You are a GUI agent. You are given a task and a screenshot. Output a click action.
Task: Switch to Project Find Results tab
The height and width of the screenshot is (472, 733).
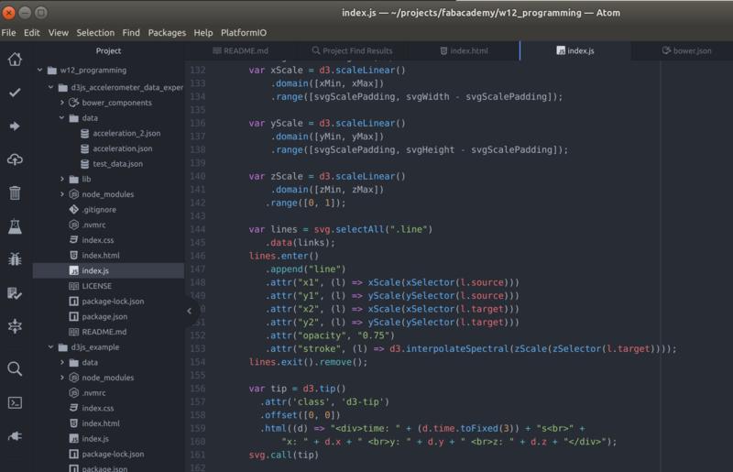tap(352, 51)
